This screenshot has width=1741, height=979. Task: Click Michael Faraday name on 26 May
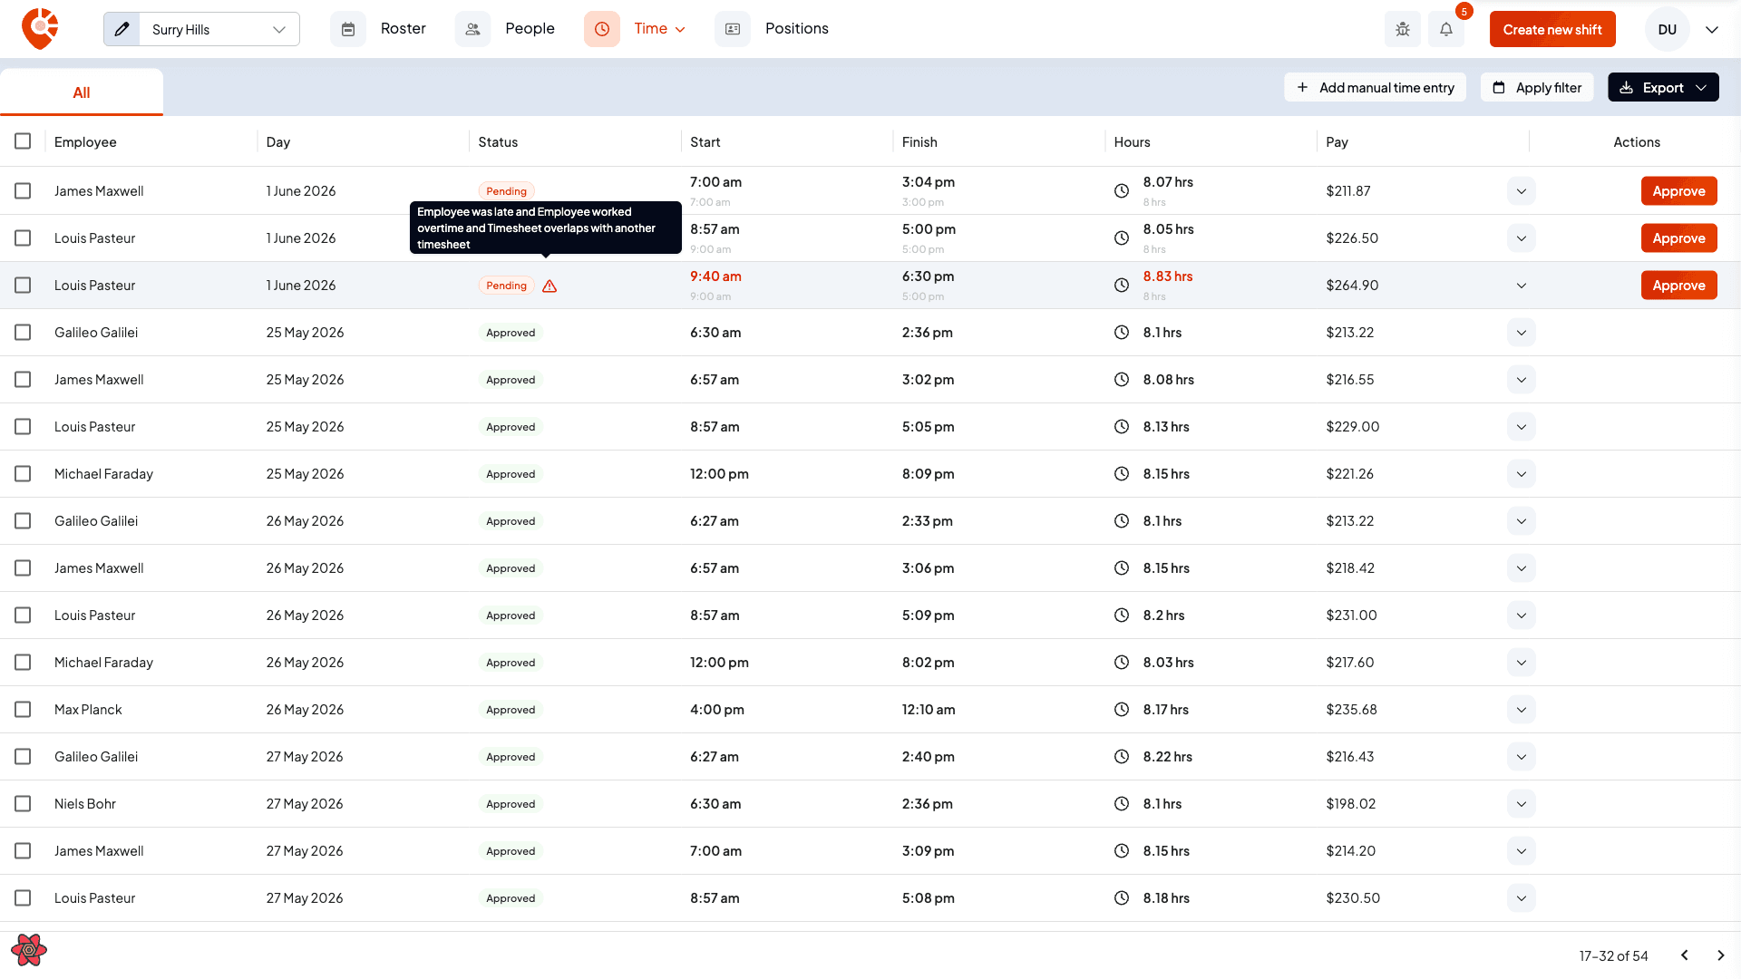(103, 663)
